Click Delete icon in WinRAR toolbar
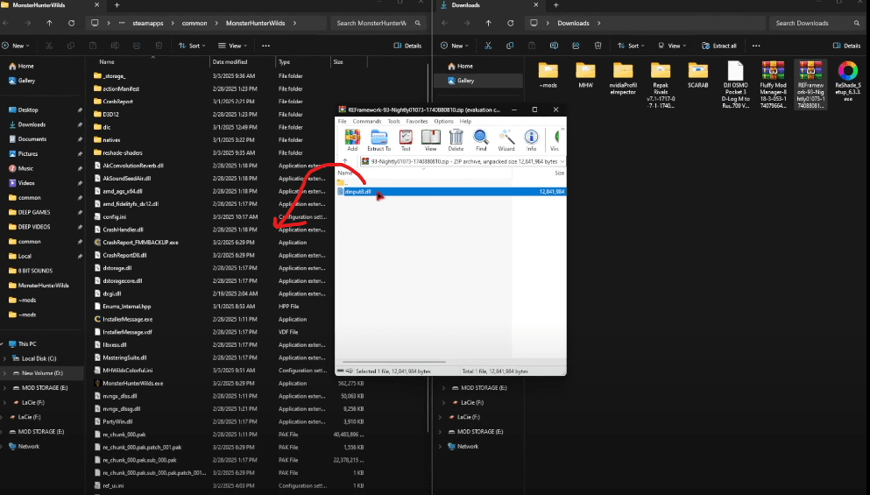The width and height of the screenshot is (870, 495). coord(456,140)
